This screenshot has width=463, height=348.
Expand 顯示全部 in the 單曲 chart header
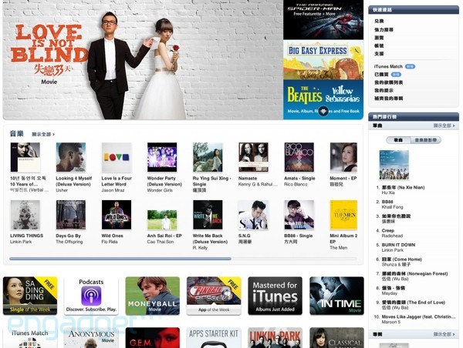click(x=444, y=125)
